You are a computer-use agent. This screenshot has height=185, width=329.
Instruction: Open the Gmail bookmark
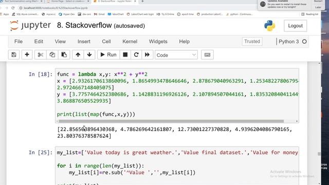point(99,14)
